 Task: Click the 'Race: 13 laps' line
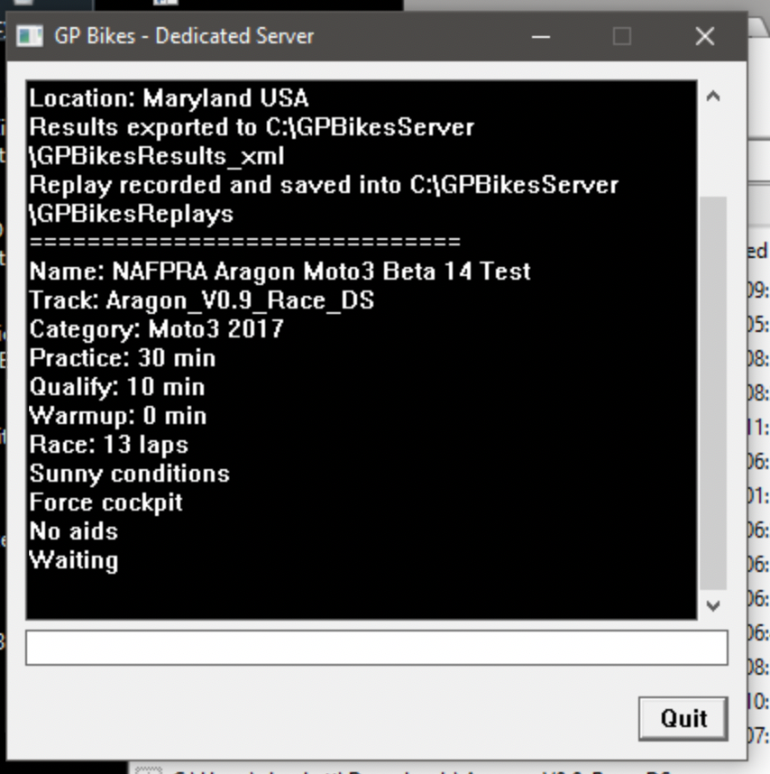click(x=108, y=446)
